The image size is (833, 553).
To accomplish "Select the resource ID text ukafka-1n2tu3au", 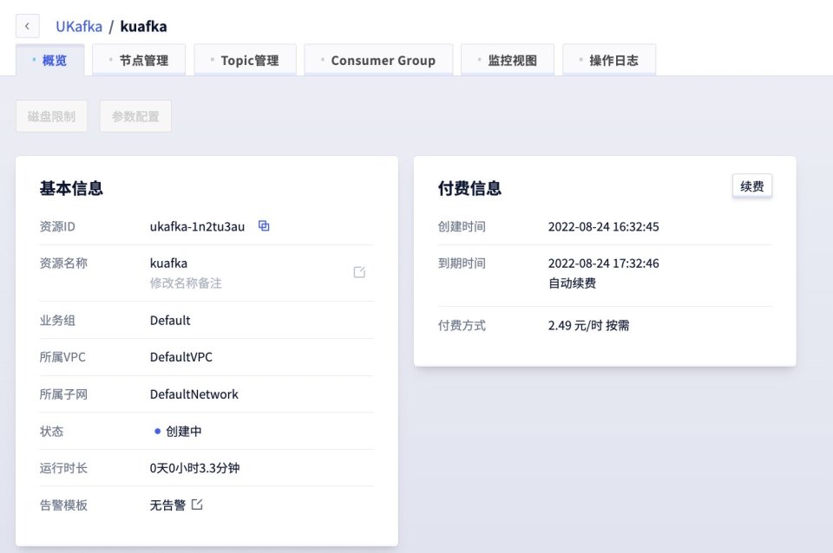I will coord(197,226).
